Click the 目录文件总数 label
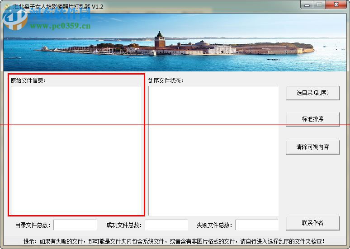Viewport: 350px width, 249px height. coord(33,225)
